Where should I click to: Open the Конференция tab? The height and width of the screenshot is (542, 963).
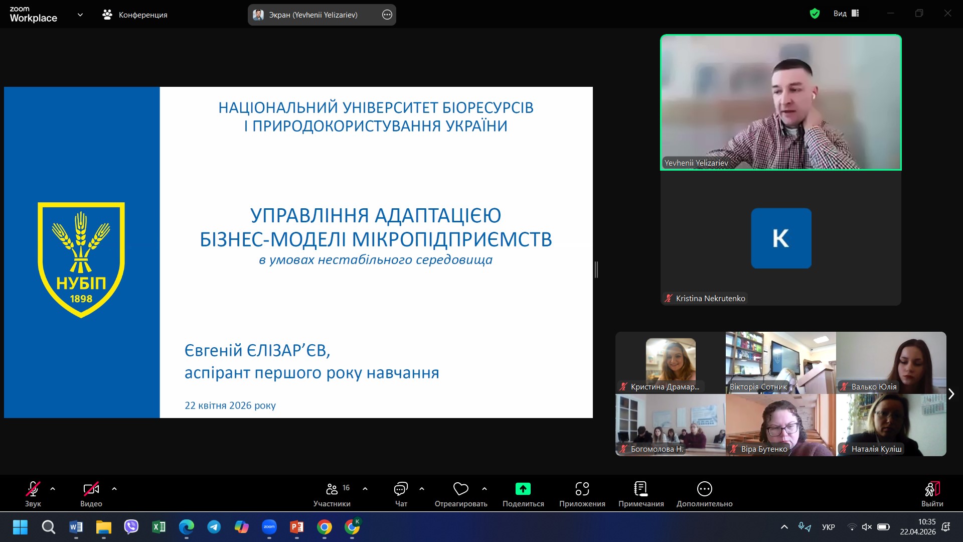[135, 15]
